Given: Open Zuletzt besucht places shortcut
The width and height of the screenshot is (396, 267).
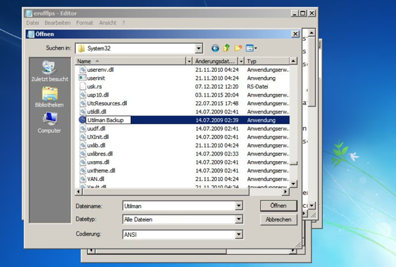Looking at the screenshot, I should tap(50, 71).
